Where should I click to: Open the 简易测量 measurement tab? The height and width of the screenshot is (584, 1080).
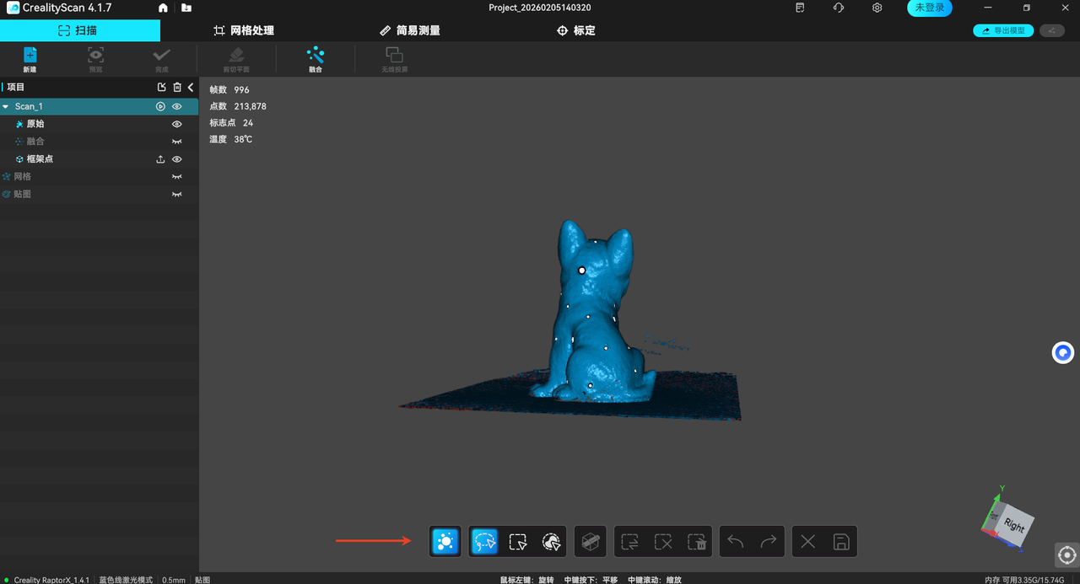pyautogui.click(x=409, y=30)
